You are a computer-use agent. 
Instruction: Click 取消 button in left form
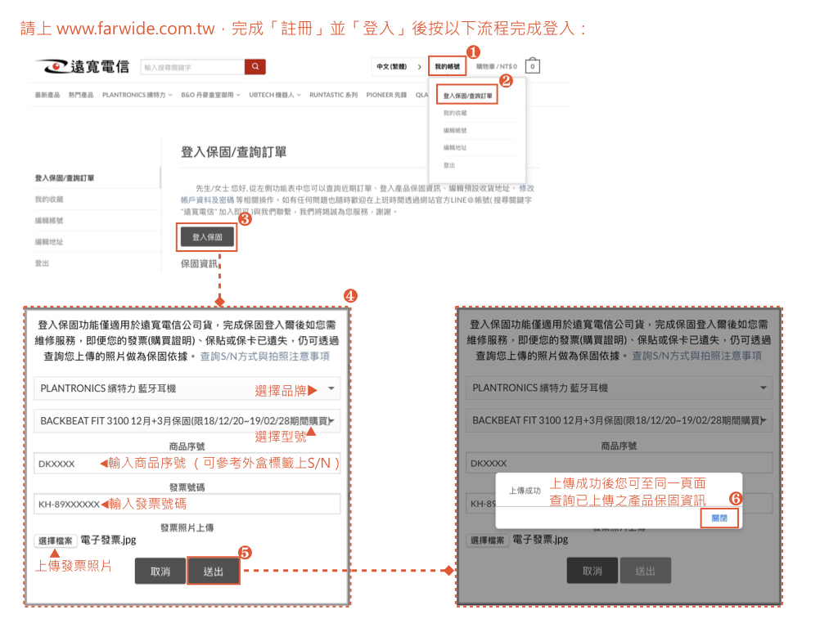tap(160, 572)
